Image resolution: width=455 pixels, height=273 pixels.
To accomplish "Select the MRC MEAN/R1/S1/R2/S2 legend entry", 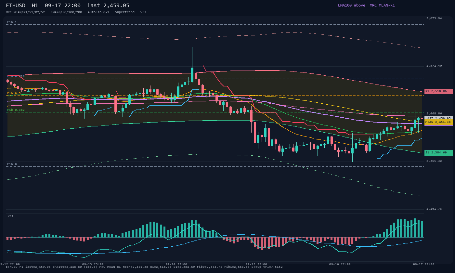I will [25, 12].
